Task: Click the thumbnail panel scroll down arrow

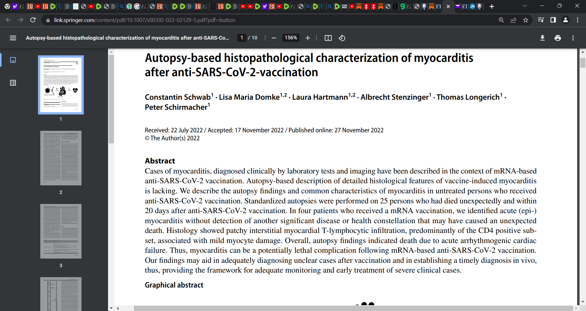Action: 111,308
